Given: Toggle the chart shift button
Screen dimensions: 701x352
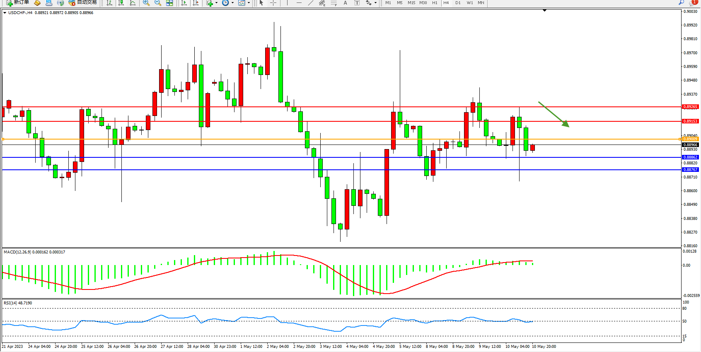Looking at the screenshot, I should (196, 3).
